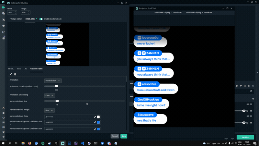Click white Nameplate Font Color swatch
Viewport: 259px width, 146px height.
[x=98, y=117]
